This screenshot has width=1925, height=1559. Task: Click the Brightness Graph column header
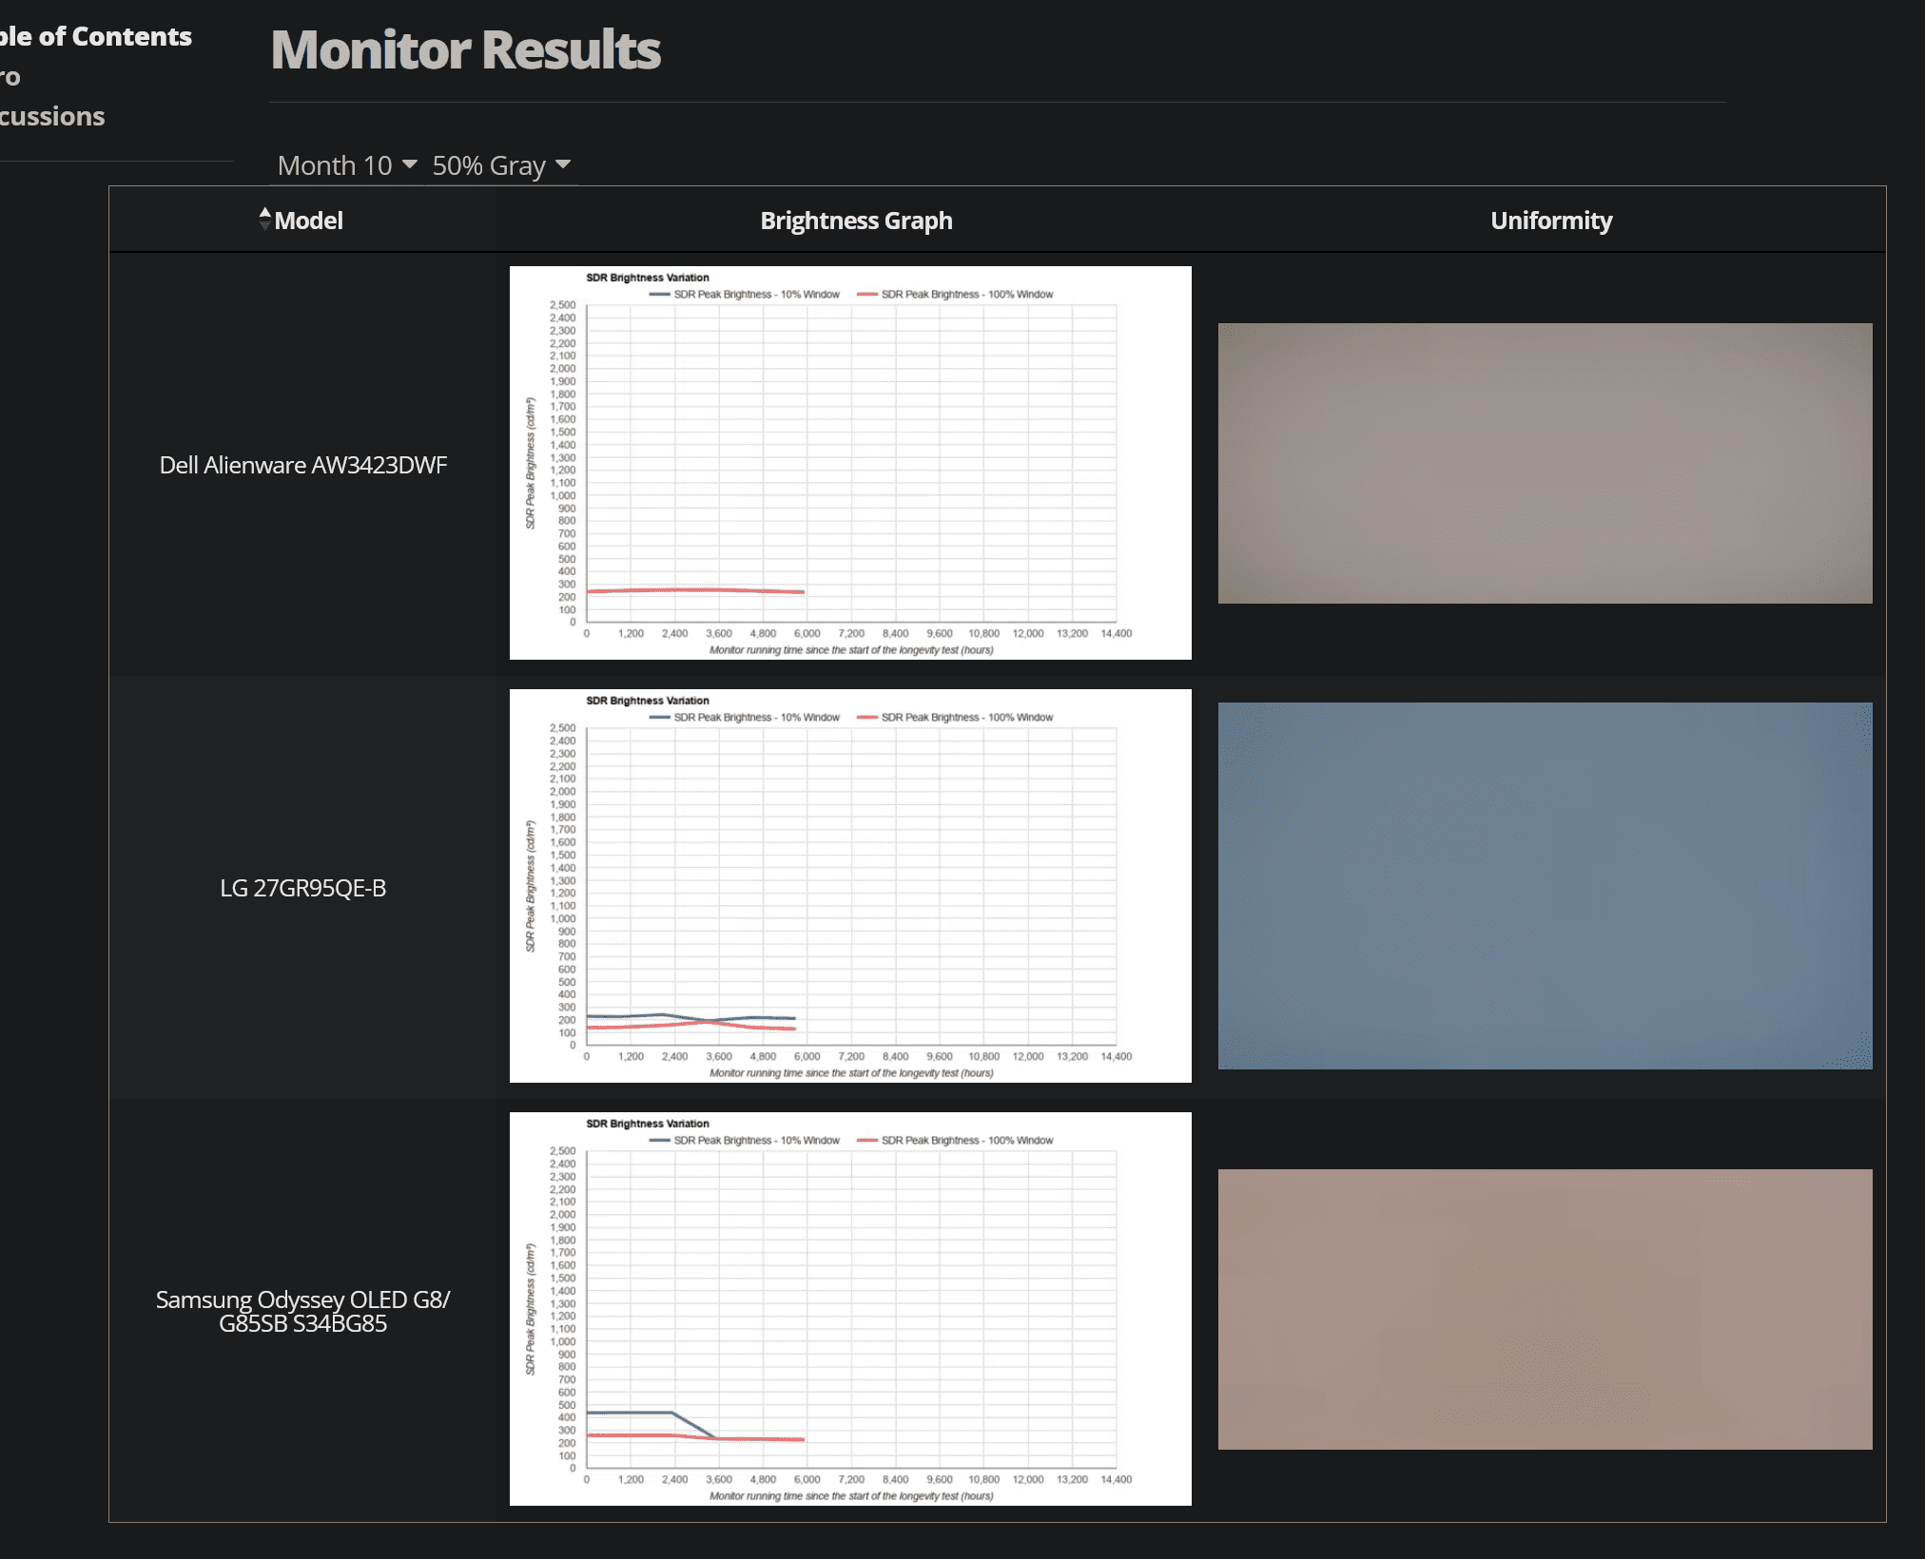tap(854, 220)
